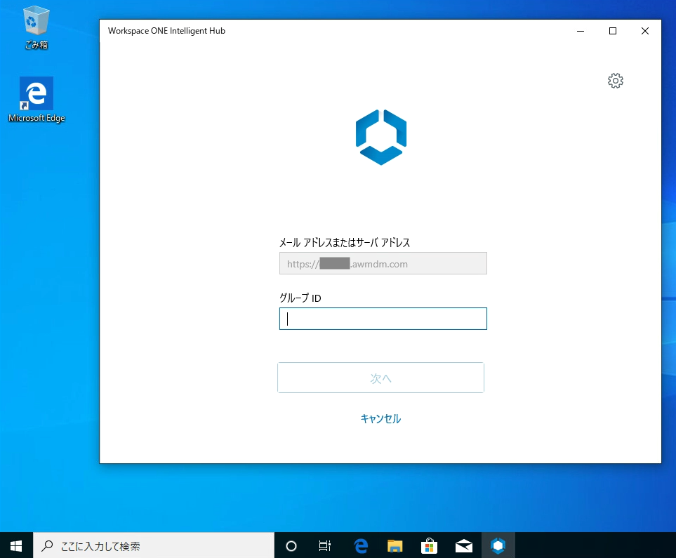The image size is (676, 558).
Task: Click the キャンセル (Cancel) link
Action: (380, 418)
